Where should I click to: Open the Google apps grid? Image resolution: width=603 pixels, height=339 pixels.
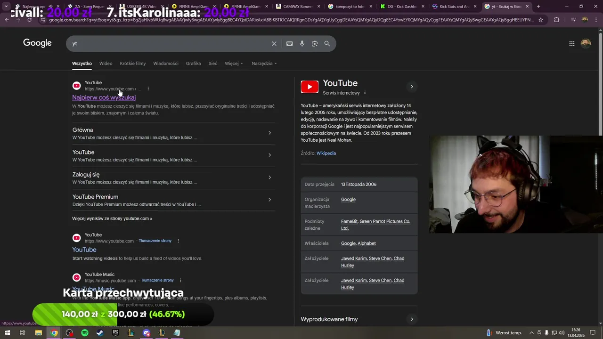point(572,43)
